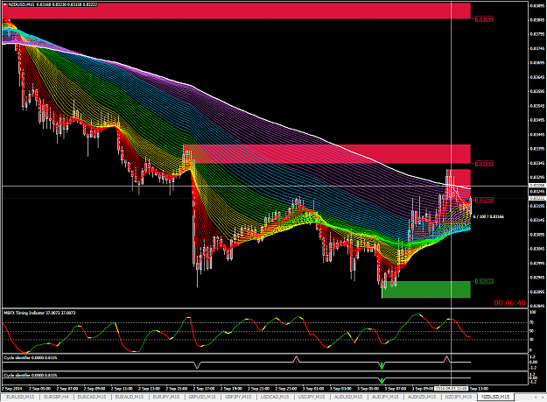
Task: Click the '3 Sep 01:00' time axis label
Action: (313, 388)
